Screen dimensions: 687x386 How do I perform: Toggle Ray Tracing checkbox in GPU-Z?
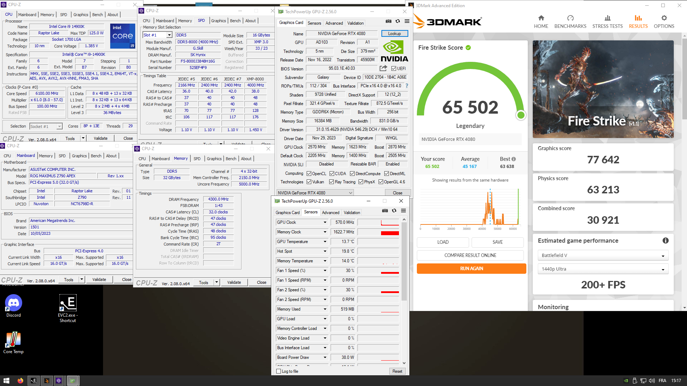[332, 182]
